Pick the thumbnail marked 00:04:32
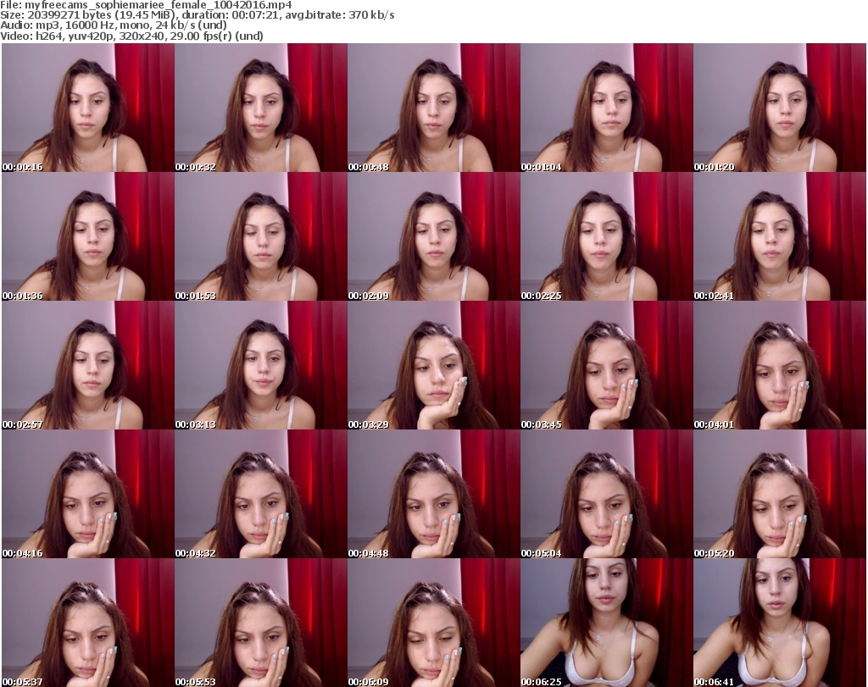The height and width of the screenshot is (687, 868). pyautogui.click(x=261, y=494)
